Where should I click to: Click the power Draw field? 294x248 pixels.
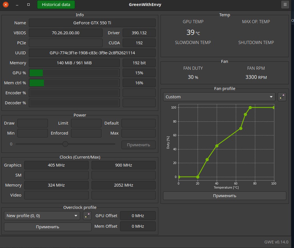pyautogui.click(x=33, y=123)
